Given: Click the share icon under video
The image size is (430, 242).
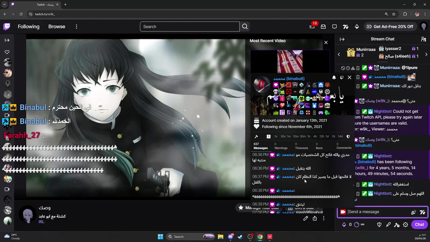Looking at the screenshot, I should 315,218.
